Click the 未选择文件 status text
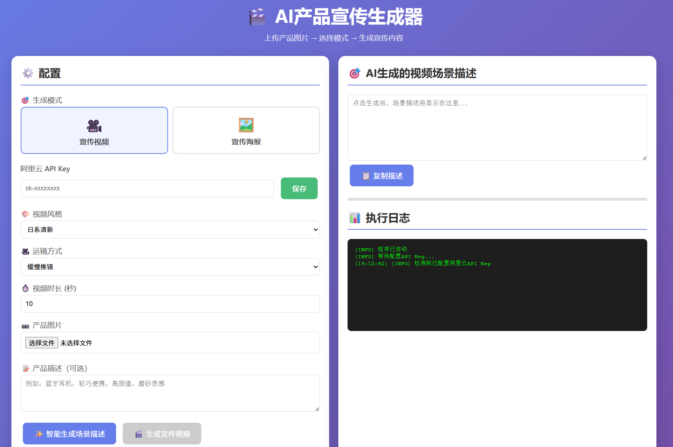 pos(76,343)
